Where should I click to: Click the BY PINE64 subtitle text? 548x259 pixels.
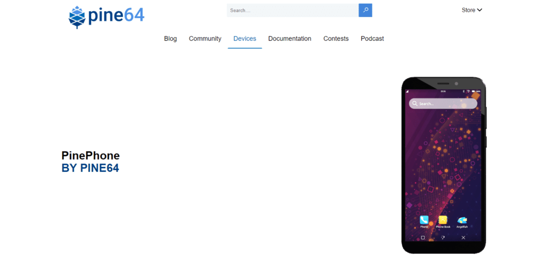90,168
